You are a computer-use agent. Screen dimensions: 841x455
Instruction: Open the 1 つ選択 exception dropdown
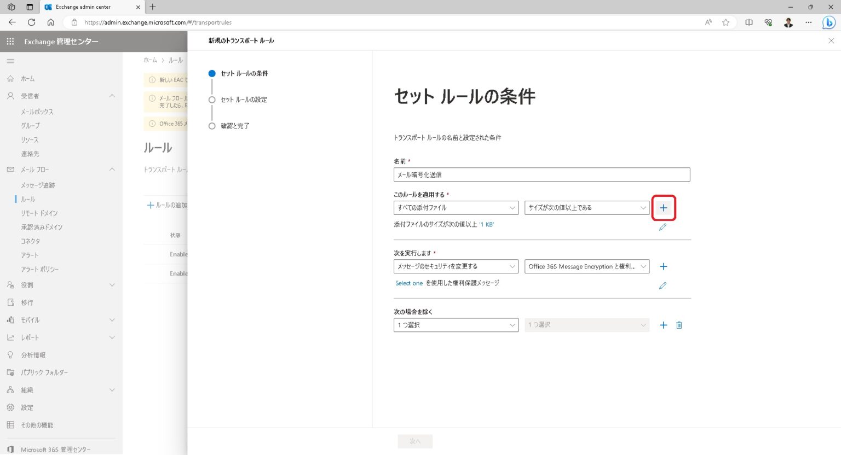click(x=456, y=325)
